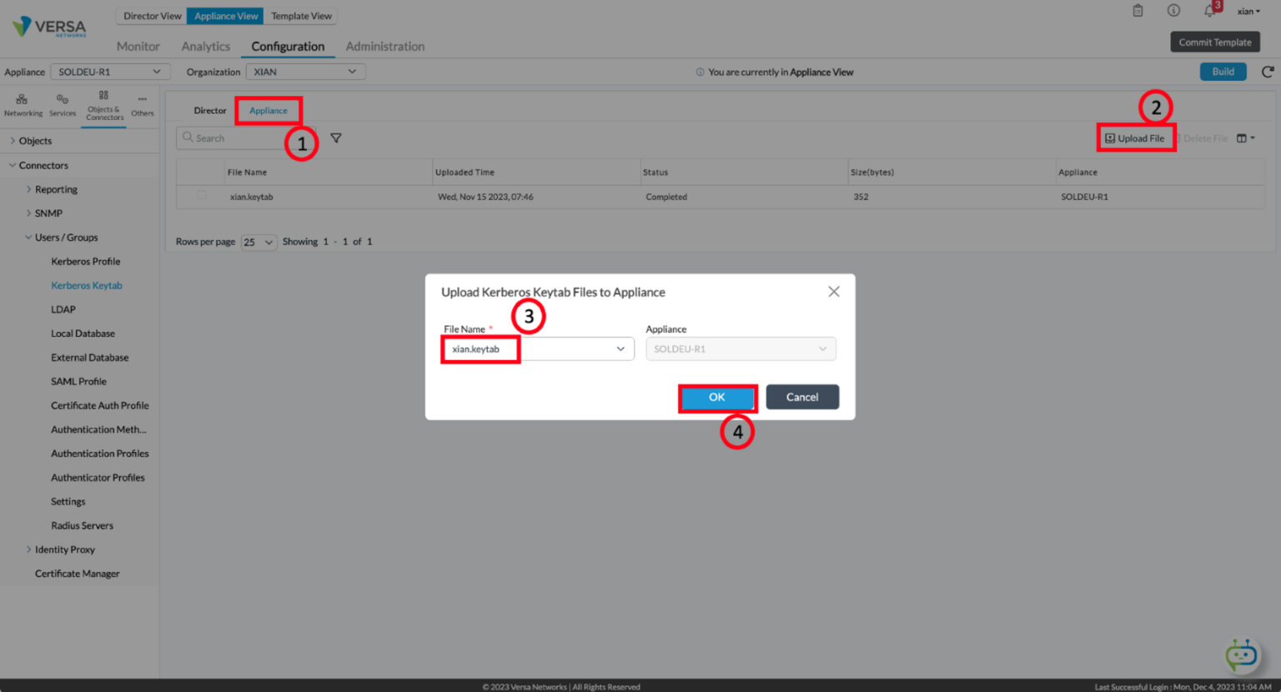Open the Administration tab

385,47
